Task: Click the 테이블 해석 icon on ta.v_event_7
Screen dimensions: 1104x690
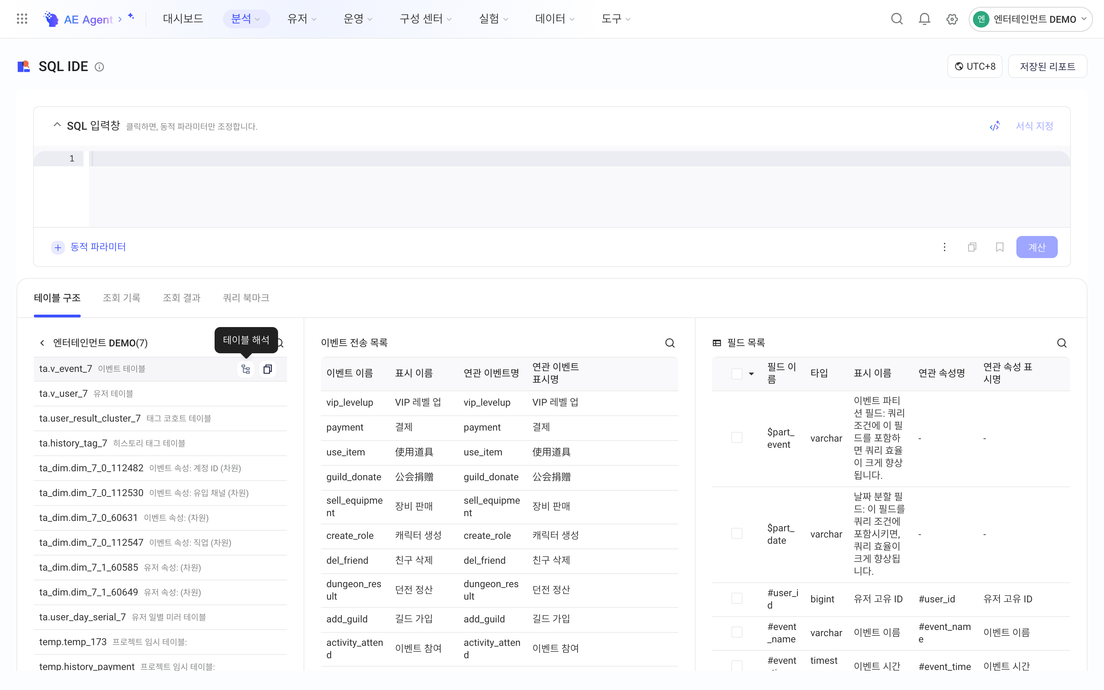Action: [x=246, y=369]
